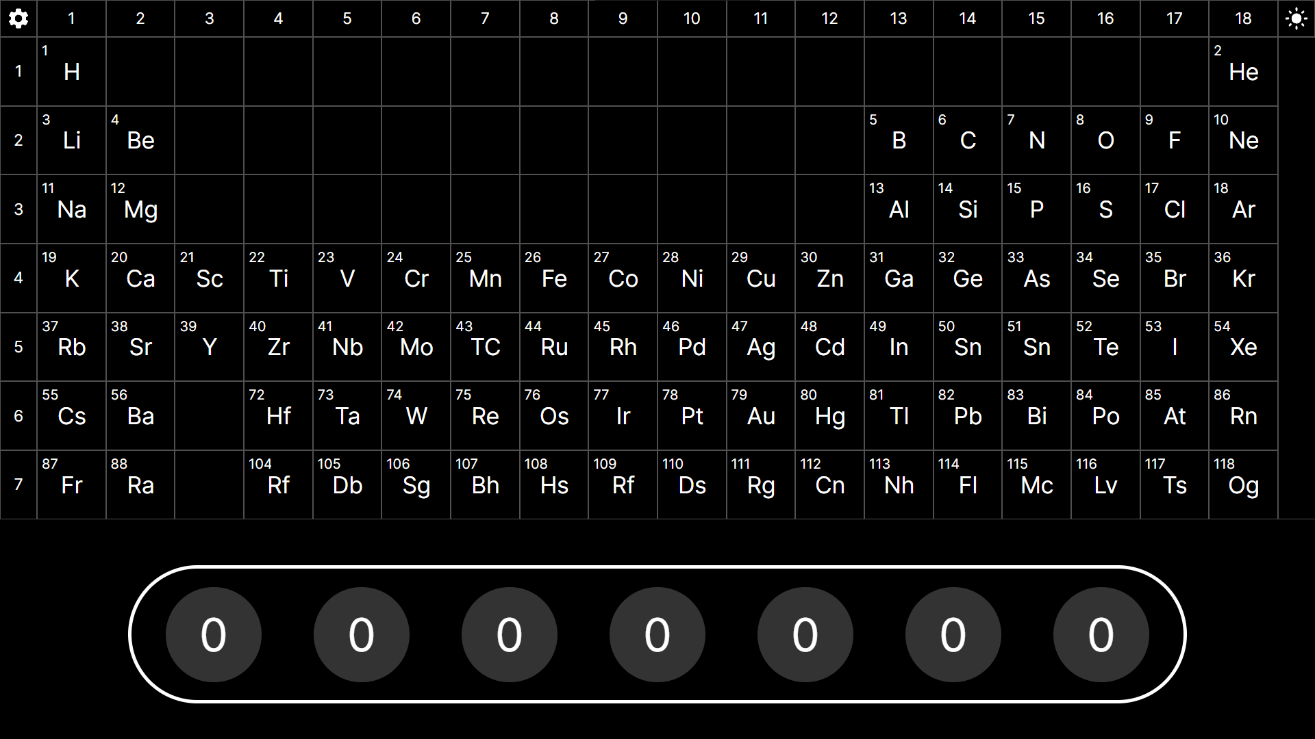The height and width of the screenshot is (739, 1315).
Task: Click the first zero counter circle
Action: [x=213, y=634]
